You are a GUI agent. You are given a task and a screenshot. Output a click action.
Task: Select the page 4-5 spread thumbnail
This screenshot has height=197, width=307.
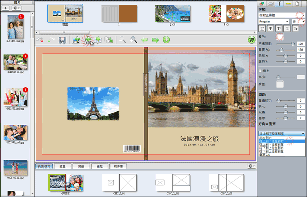[x=226, y=13]
